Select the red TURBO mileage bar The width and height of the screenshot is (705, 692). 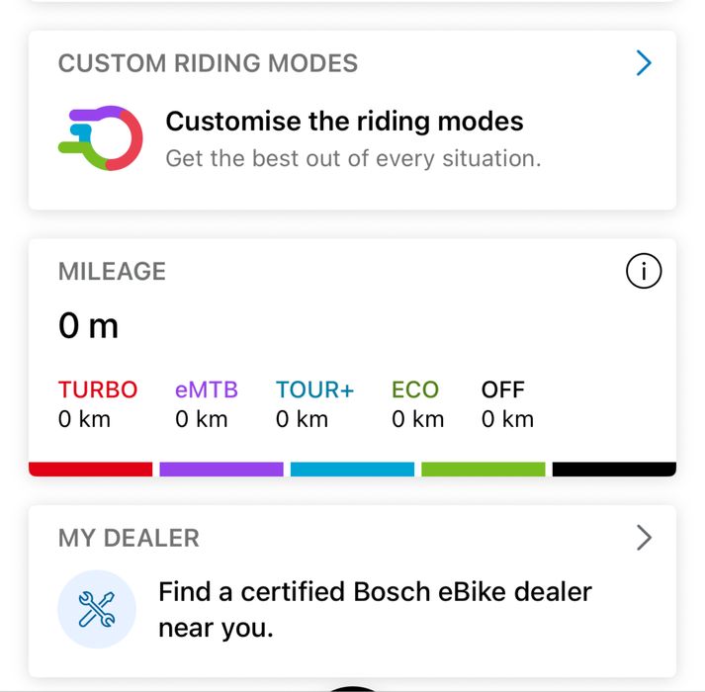tap(91, 469)
